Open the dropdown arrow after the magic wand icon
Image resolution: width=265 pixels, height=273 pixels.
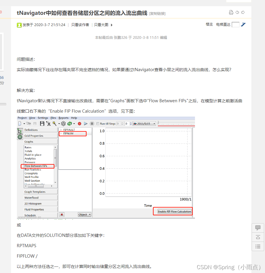pyautogui.click(x=59, y=124)
